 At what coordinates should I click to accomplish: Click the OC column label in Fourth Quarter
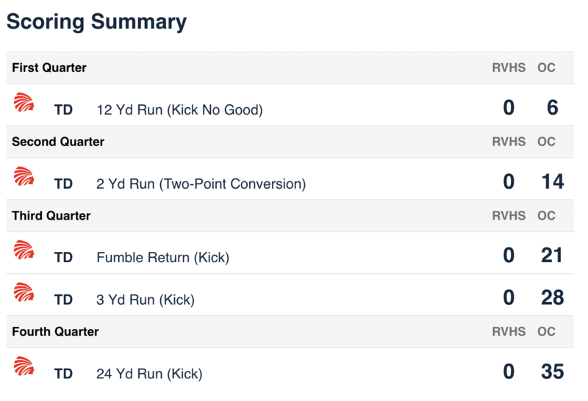point(546,332)
